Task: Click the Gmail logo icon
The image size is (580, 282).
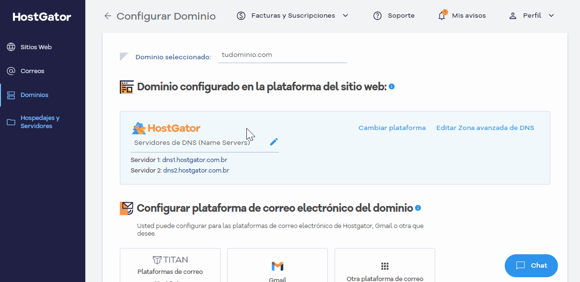Action: [x=278, y=266]
